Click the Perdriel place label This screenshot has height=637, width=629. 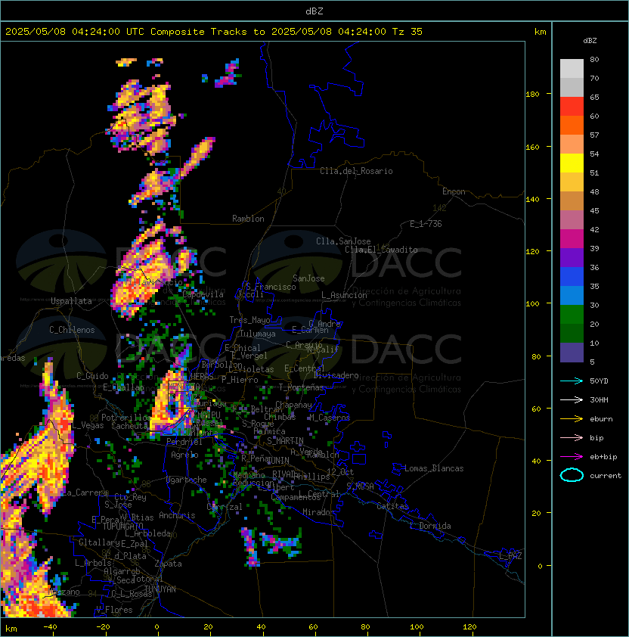pos(184,442)
